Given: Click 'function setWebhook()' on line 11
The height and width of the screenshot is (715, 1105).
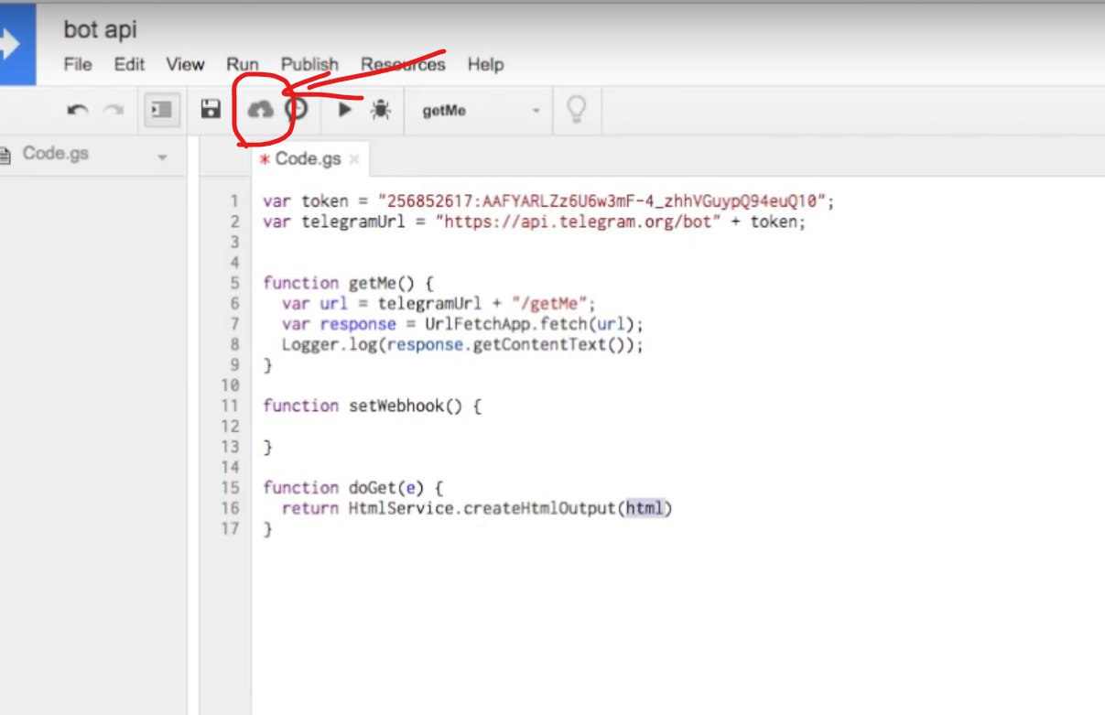Looking at the screenshot, I should click(363, 406).
